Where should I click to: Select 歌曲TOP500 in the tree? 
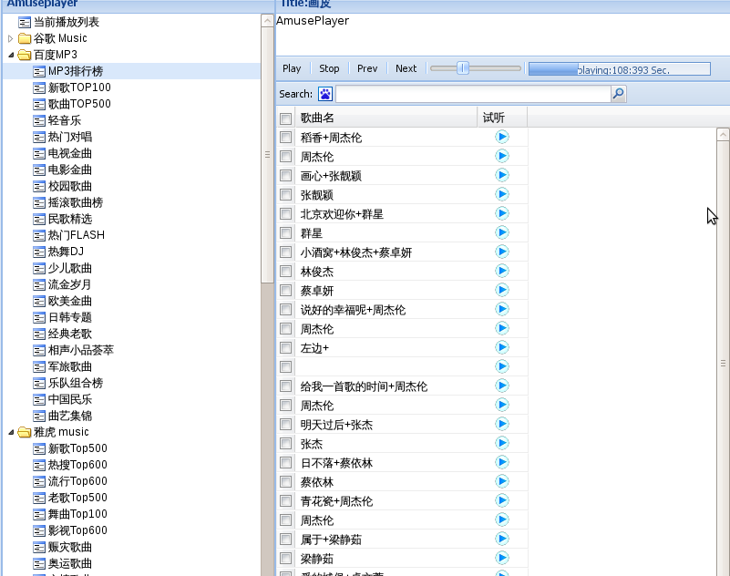coord(79,104)
